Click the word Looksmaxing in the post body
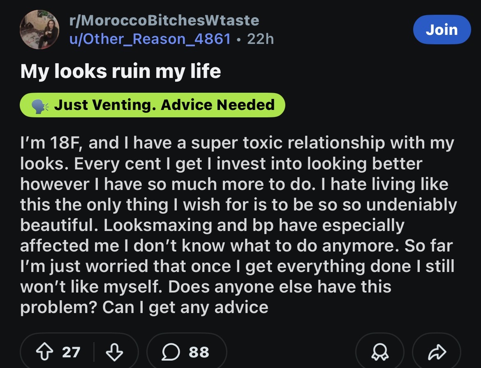Image resolution: width=481 pixels, height=368 pixels. 158,226
